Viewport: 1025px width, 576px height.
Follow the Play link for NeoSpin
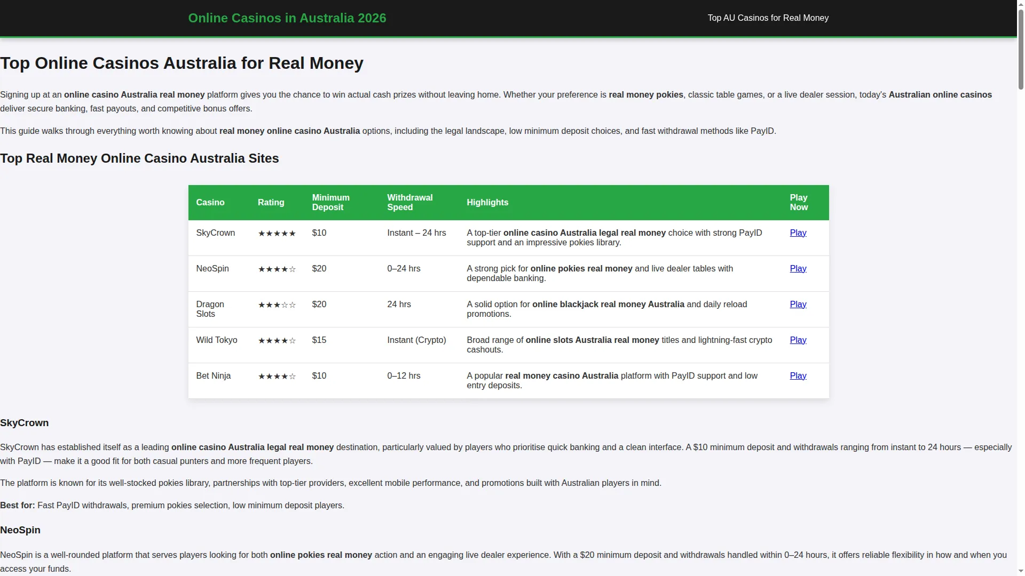pyautogui.click(x=798, y=269)
